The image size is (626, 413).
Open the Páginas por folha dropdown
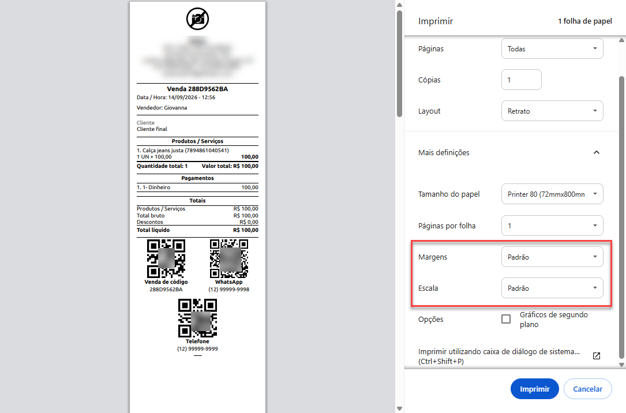click(x=552, y=226)
